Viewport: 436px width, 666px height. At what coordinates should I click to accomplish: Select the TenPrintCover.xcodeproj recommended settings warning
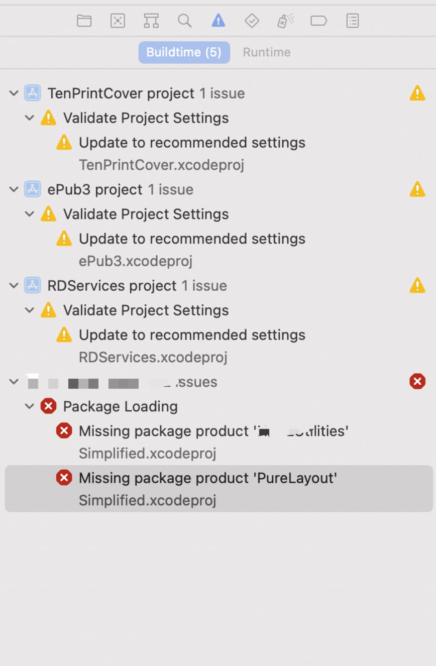point(192,143)
